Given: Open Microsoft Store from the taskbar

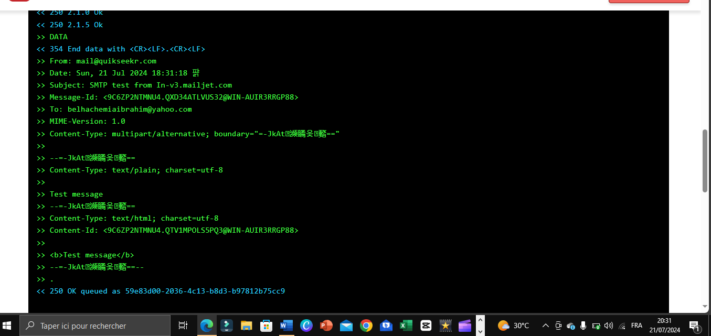Looking at the screenshot, I should pos(267,326).
